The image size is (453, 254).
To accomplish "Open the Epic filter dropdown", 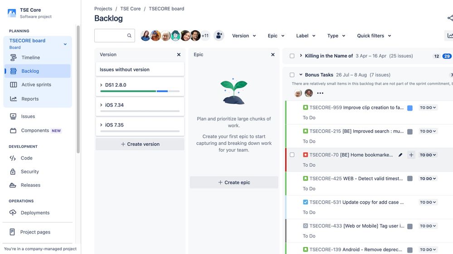I will (x=276, y=36).
